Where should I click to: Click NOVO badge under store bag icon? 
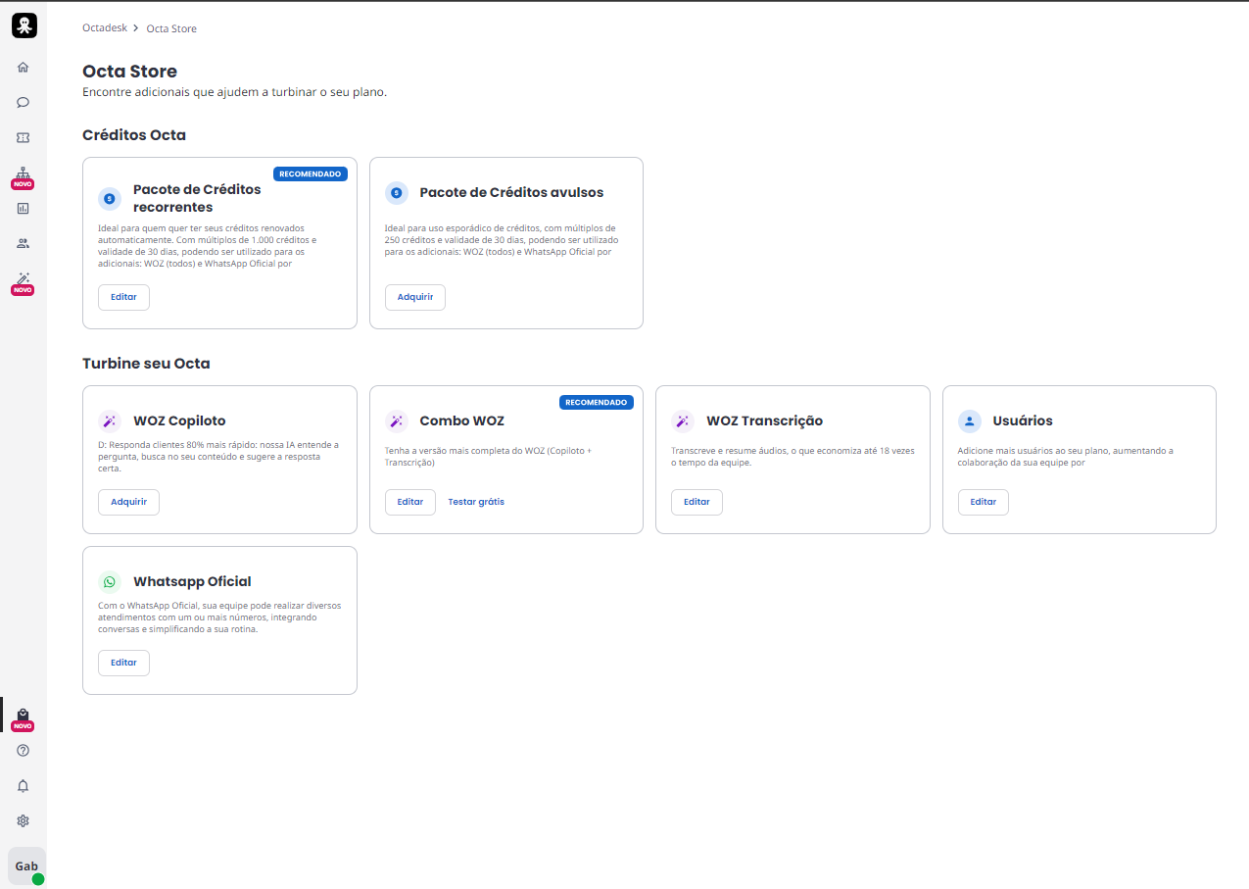click(x=23, y=726)
